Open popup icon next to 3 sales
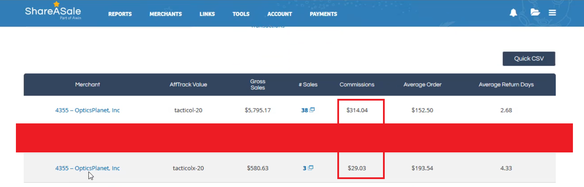 [310, 168]
